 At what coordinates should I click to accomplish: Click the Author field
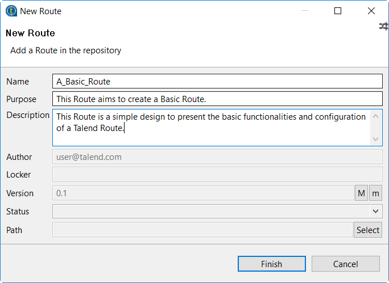216,157
